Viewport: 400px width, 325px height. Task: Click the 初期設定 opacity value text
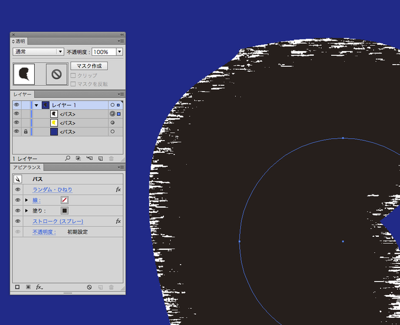[78, 232]
